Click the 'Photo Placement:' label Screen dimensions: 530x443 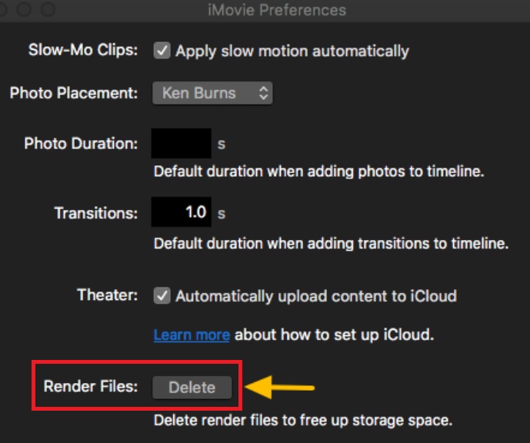click(74, 93)
